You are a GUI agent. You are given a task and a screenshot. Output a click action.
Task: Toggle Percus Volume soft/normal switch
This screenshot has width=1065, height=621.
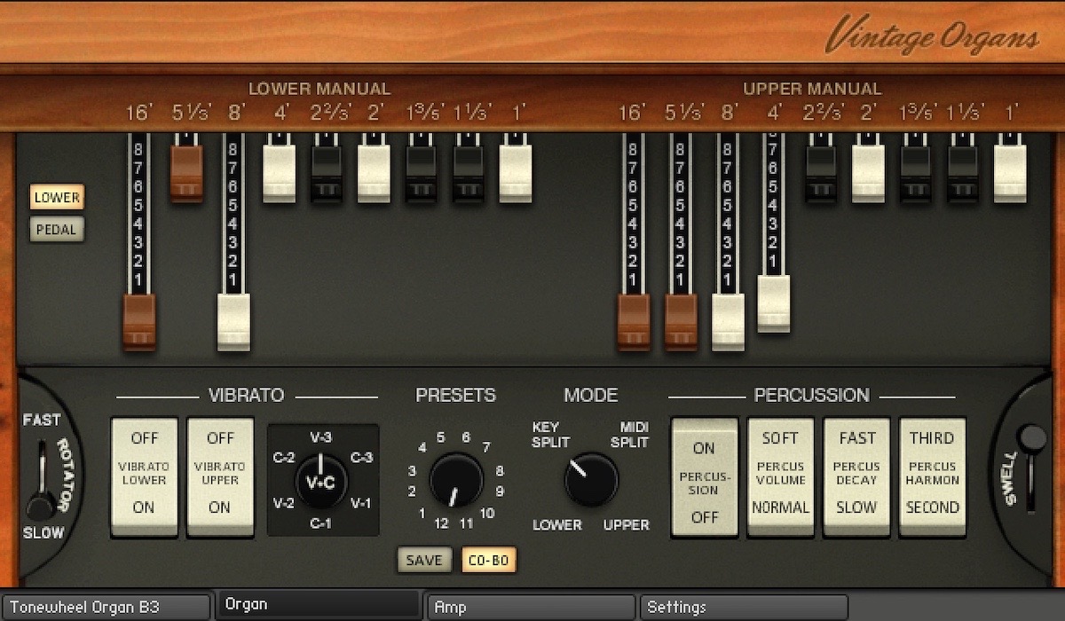click(781, 477)
